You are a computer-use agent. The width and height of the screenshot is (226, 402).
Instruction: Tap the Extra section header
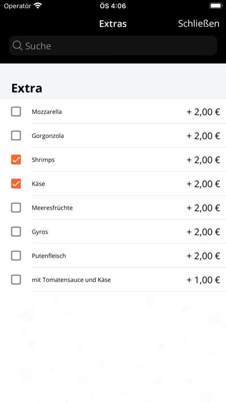(27, 88)
